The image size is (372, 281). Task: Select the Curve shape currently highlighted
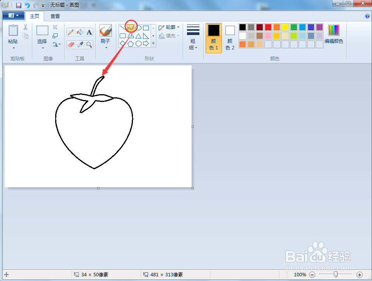pos(130,27)
